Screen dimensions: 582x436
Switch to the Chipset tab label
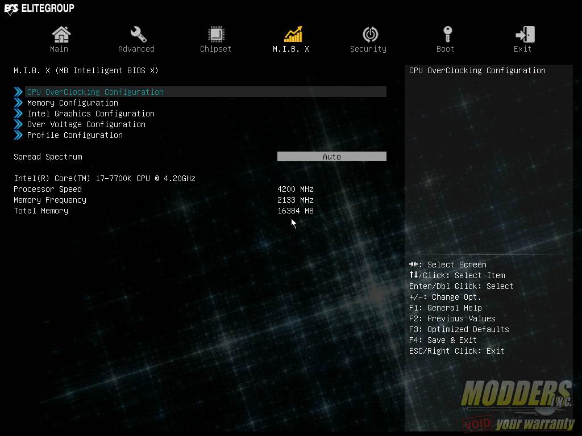(215, 49)
